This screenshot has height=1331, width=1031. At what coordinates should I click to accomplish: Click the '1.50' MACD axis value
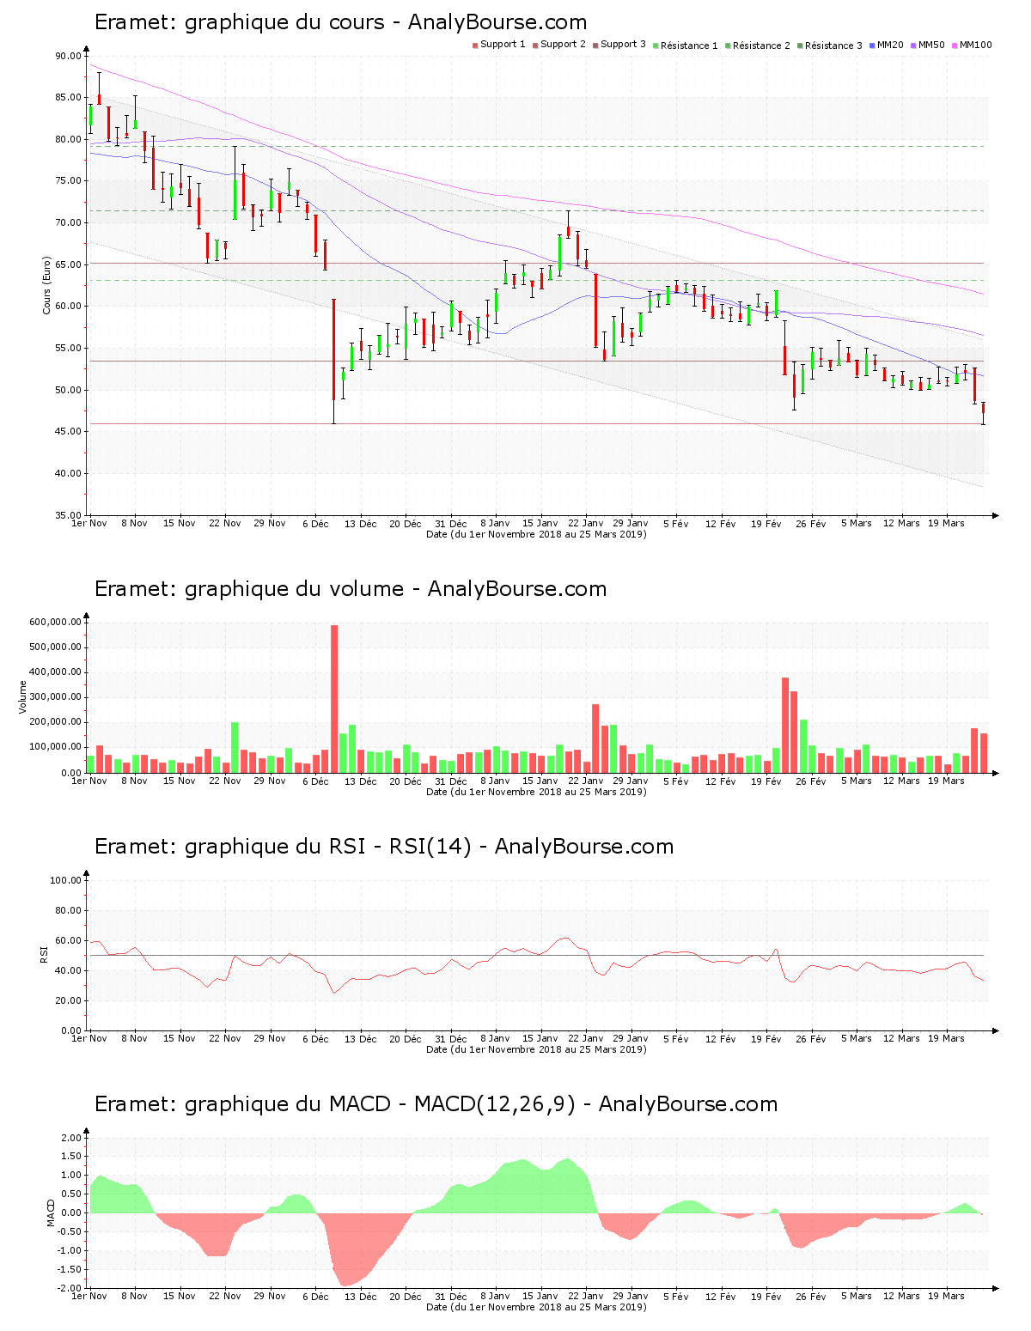[73, 1157]
